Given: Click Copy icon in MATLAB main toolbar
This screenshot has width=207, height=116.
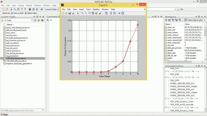Looking at the screenshot, I should click(x=15, y=9).
